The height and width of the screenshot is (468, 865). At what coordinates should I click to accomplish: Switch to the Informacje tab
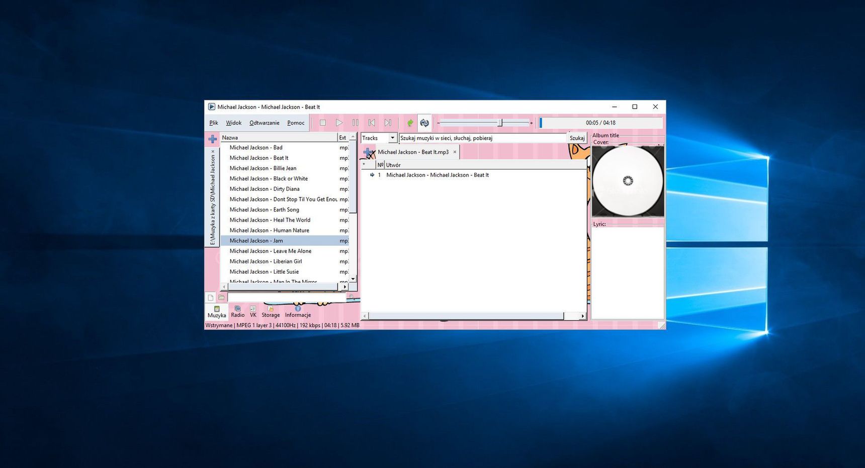coord(298,312)
